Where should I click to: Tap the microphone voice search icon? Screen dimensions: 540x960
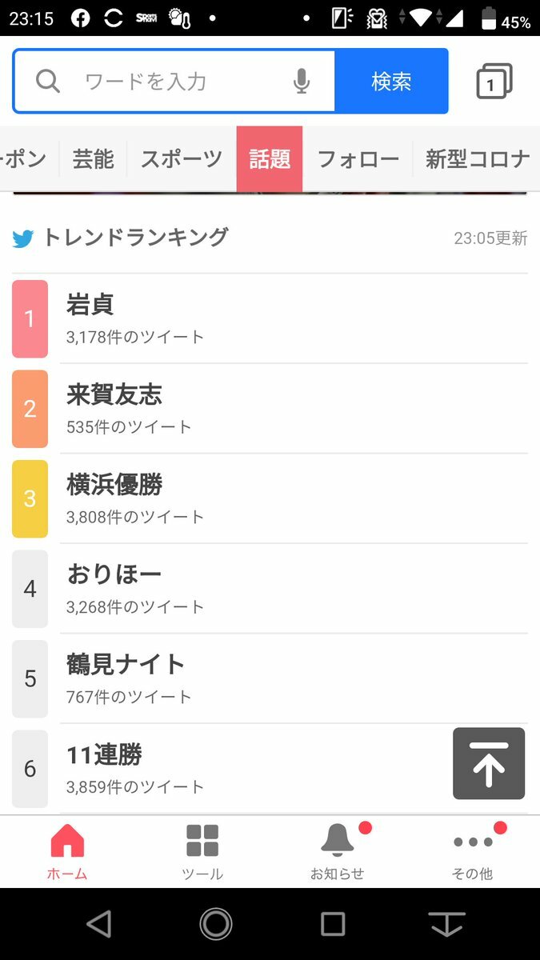pyautogui.click(x=302, y=81)
